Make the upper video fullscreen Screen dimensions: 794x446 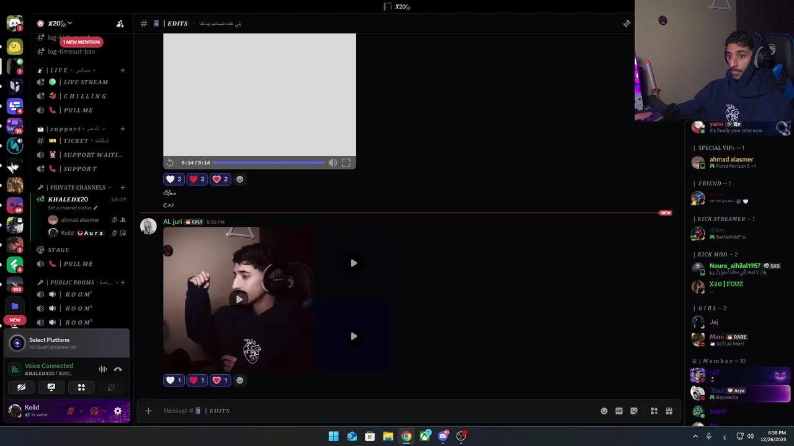tap(346, 162)
